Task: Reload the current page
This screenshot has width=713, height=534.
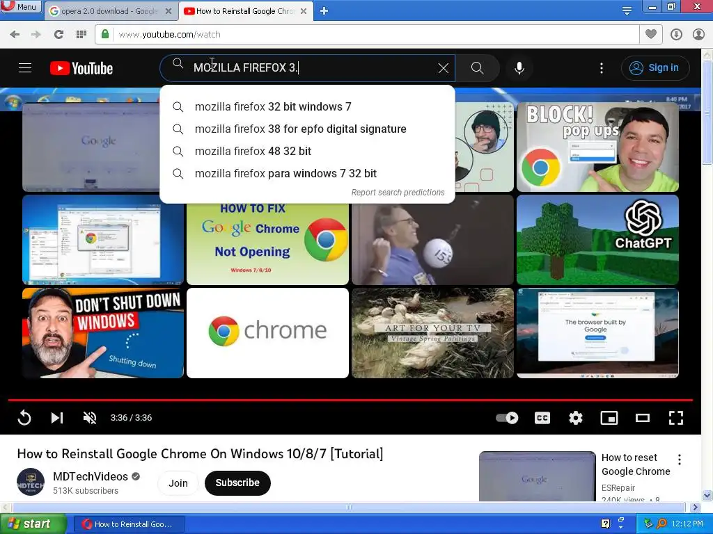Action: click(x=58, y=34)
